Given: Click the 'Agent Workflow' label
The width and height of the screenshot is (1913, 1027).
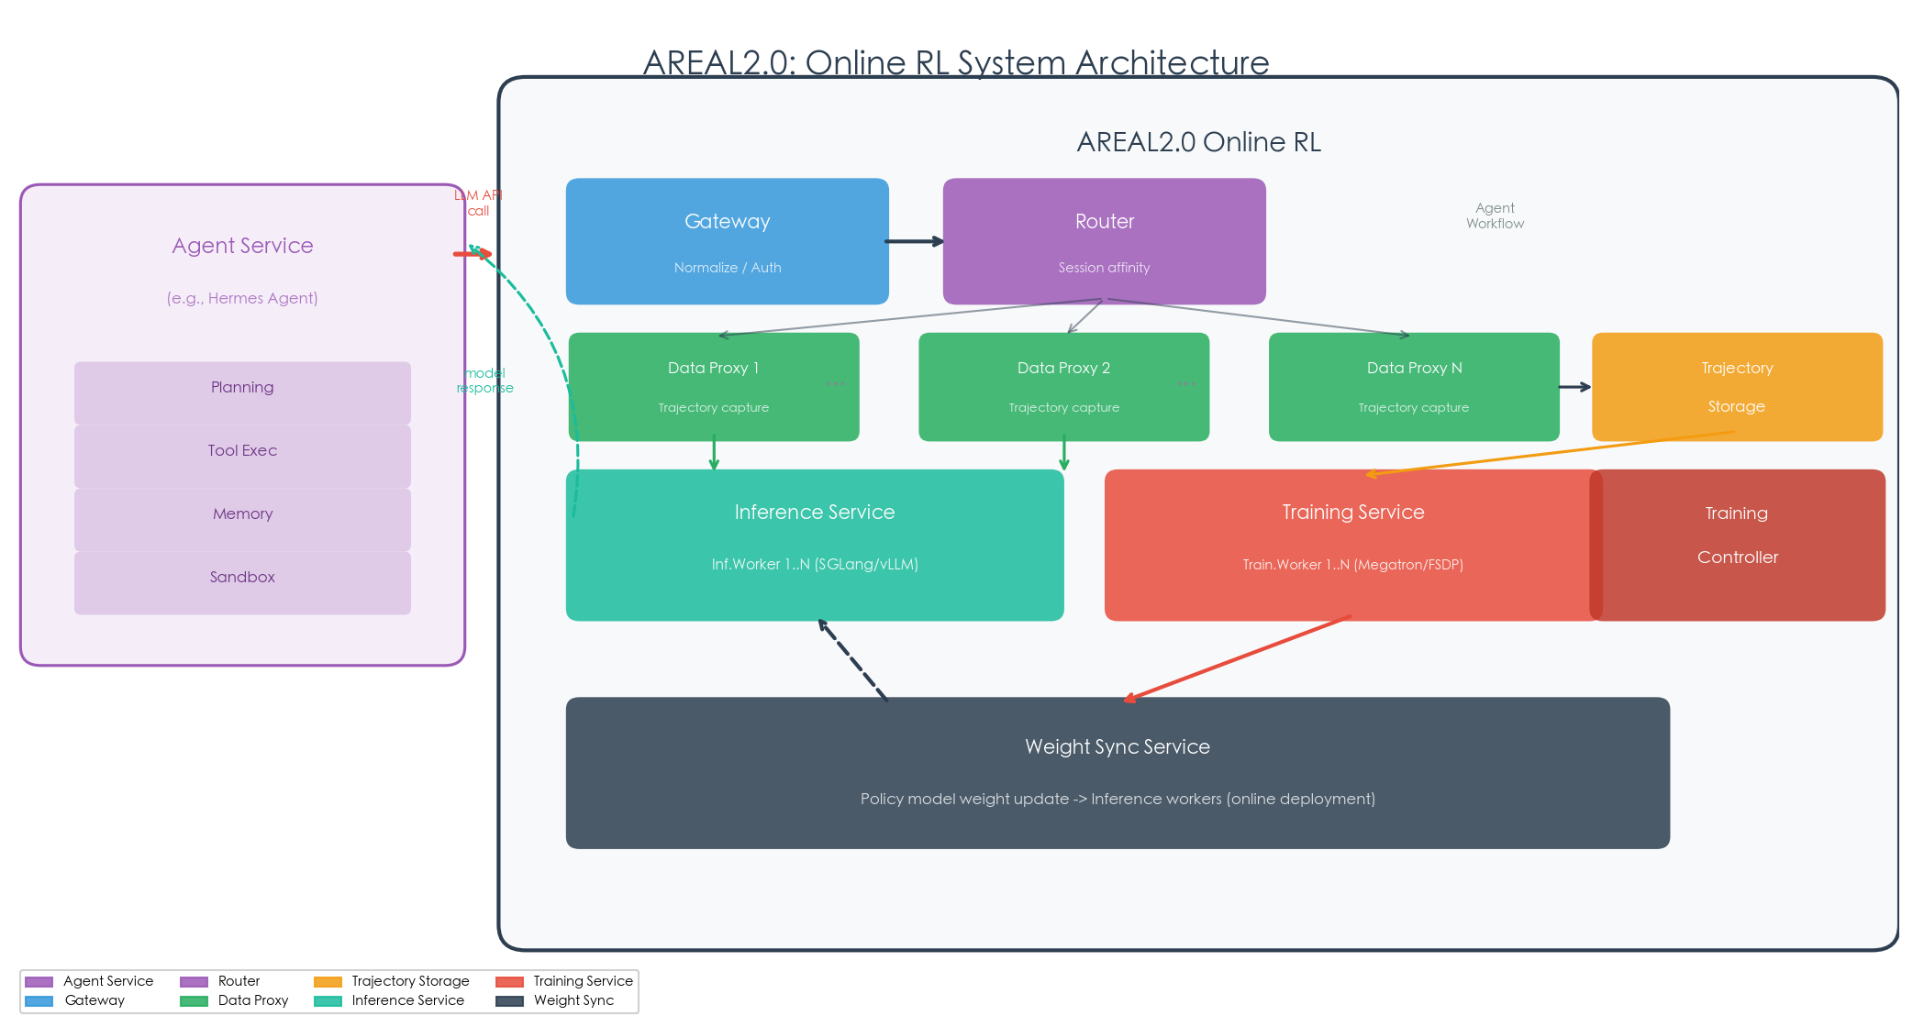Looking at the screenshot, I should (x=1495, y=215).
